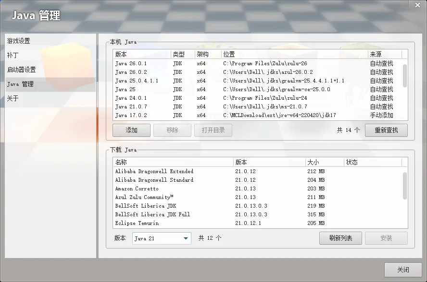Image resolution: width=427 pixels, height=282 pixels.
Task: Select the Java 26.0.2 row
Action: tap(258, 72)
